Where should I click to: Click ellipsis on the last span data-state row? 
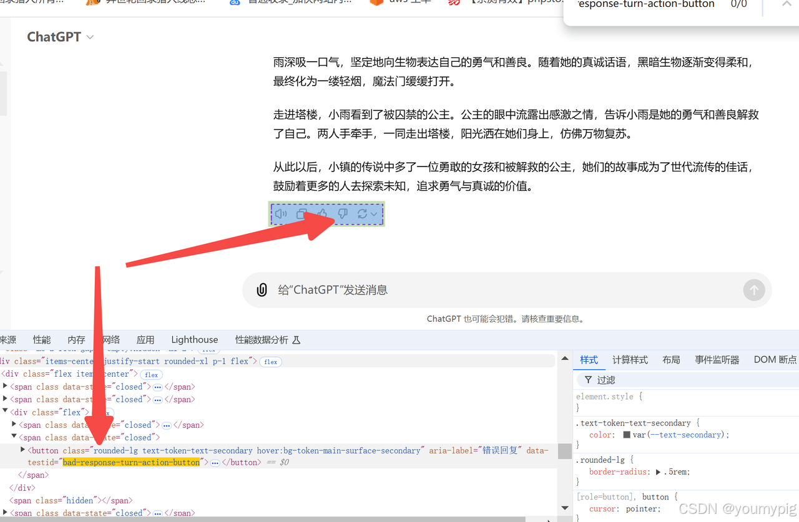pyautogui.click(x=157, y=513)
